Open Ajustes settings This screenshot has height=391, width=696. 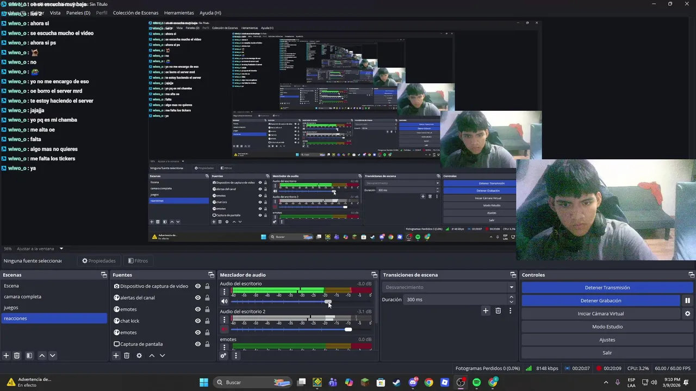click(607, 339)
